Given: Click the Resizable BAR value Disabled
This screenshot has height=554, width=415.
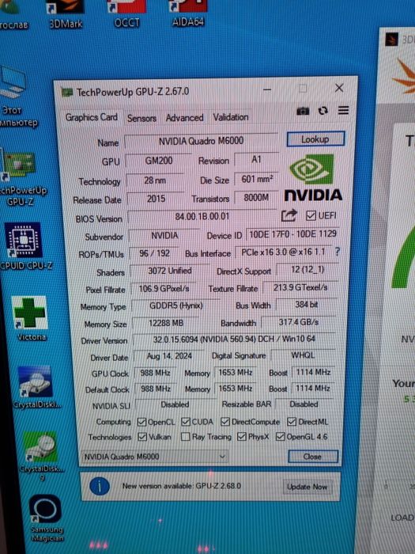Looking at the screenshot, I should tap(304, 404).
